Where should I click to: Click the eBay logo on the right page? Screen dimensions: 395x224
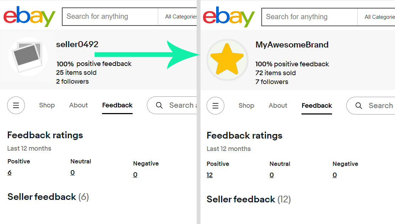pyautogui.click(x=229, y=17)
